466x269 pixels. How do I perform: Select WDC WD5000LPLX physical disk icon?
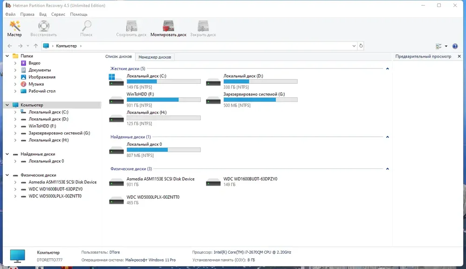tap(116, 200)
